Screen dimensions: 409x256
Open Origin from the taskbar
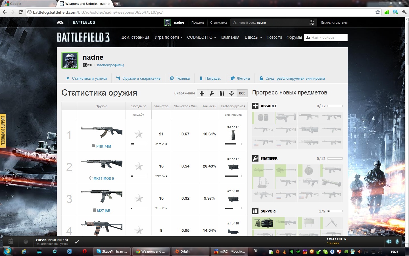pos(191,251)
